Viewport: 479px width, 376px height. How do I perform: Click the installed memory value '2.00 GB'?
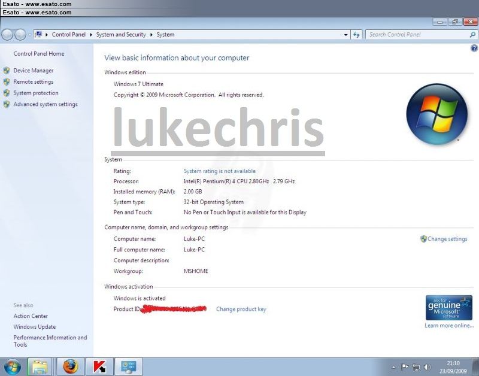[193, 192]
